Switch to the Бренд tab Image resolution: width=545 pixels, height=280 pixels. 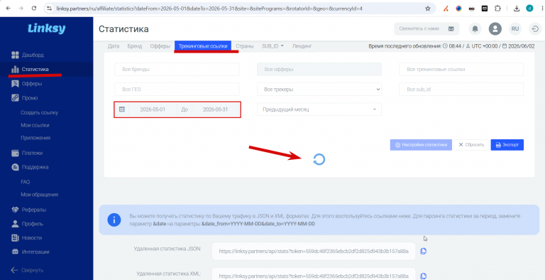[135, 46]
